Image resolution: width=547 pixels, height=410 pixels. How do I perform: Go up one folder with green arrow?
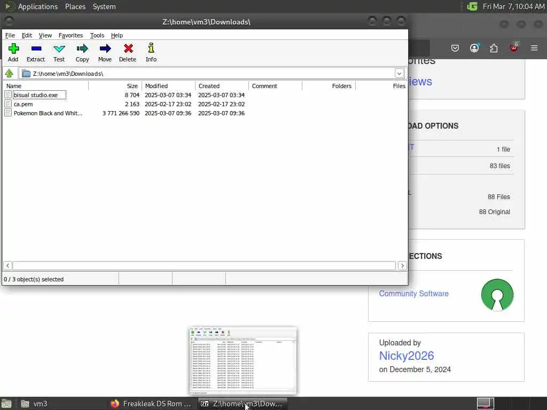point(9,74)
